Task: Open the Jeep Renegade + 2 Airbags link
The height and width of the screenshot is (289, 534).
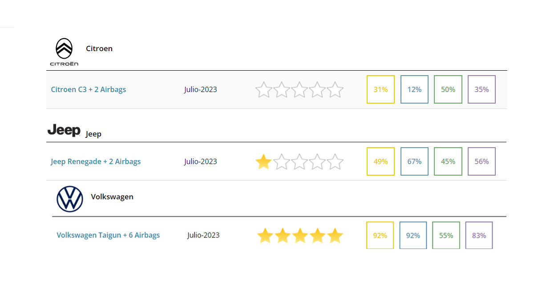Action: pos(96,161)
